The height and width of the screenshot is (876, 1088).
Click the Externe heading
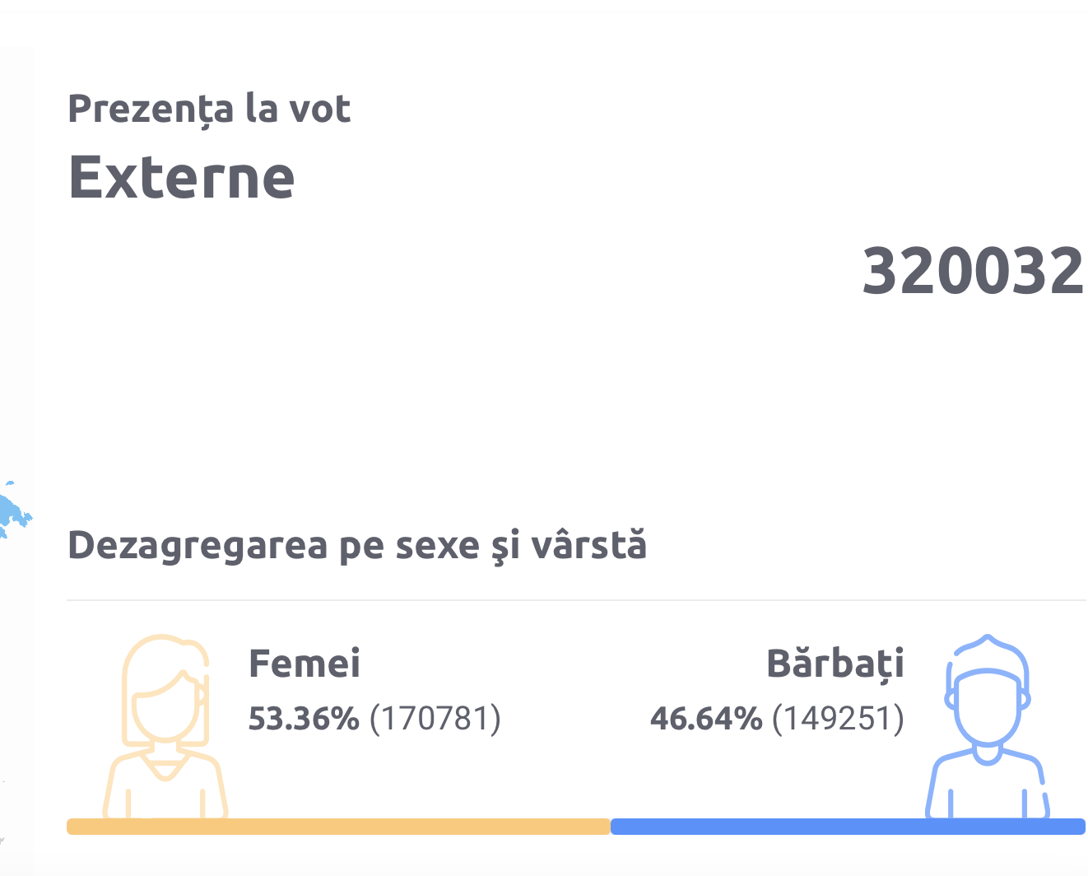(181, 177)
